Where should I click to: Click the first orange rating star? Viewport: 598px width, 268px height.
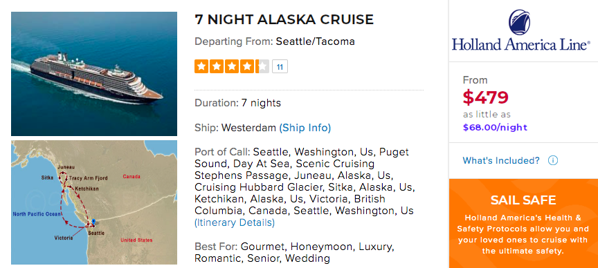pyautogui.click(x=201, y=66)
